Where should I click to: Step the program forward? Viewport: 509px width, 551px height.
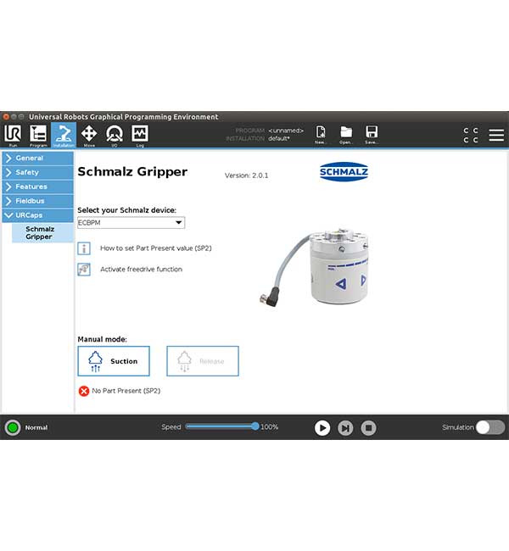pyautogui.click(x=345, y=427)
